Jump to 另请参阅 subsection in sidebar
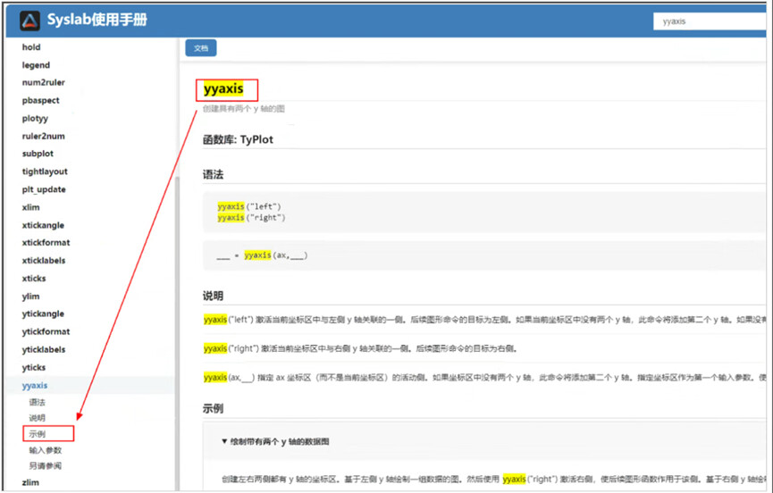The image size is (773, 493). click(45, 466)
